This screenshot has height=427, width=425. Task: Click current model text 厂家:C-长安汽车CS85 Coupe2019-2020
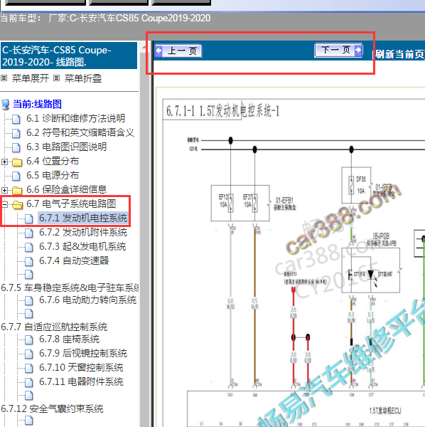(x=129, y=18)
